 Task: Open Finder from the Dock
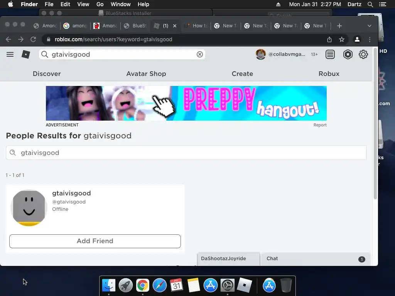tap(108, 286)
